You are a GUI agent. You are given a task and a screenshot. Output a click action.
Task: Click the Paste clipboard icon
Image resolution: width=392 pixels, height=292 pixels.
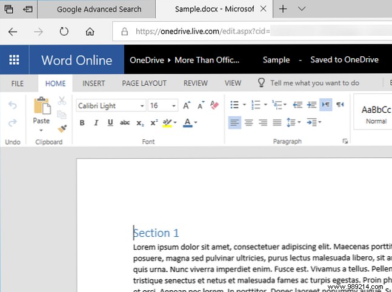41,105
